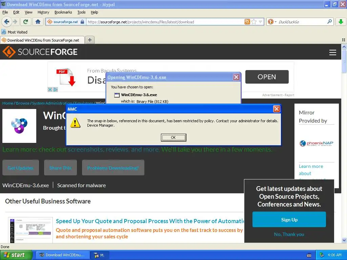The image size is (347, 260).
Task: Select the Download WinCDEmu browser tab
Action: point(42,40)
